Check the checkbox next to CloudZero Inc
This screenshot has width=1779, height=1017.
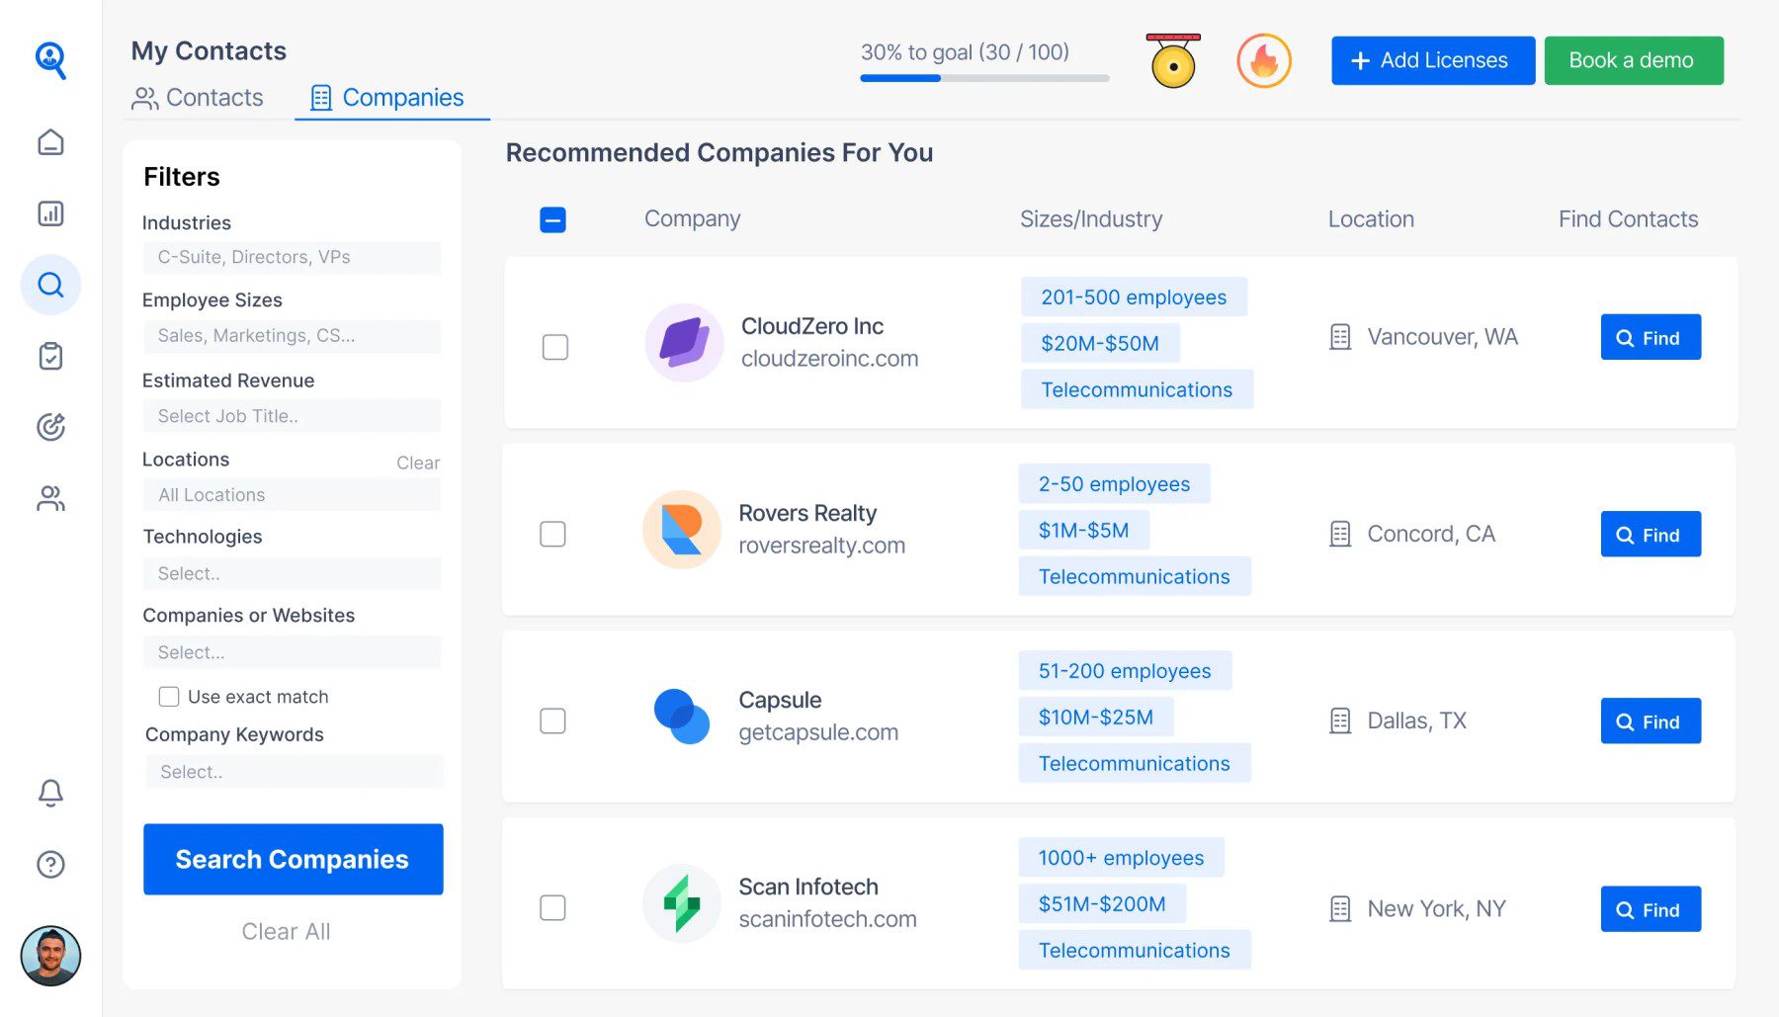(553, 347)
